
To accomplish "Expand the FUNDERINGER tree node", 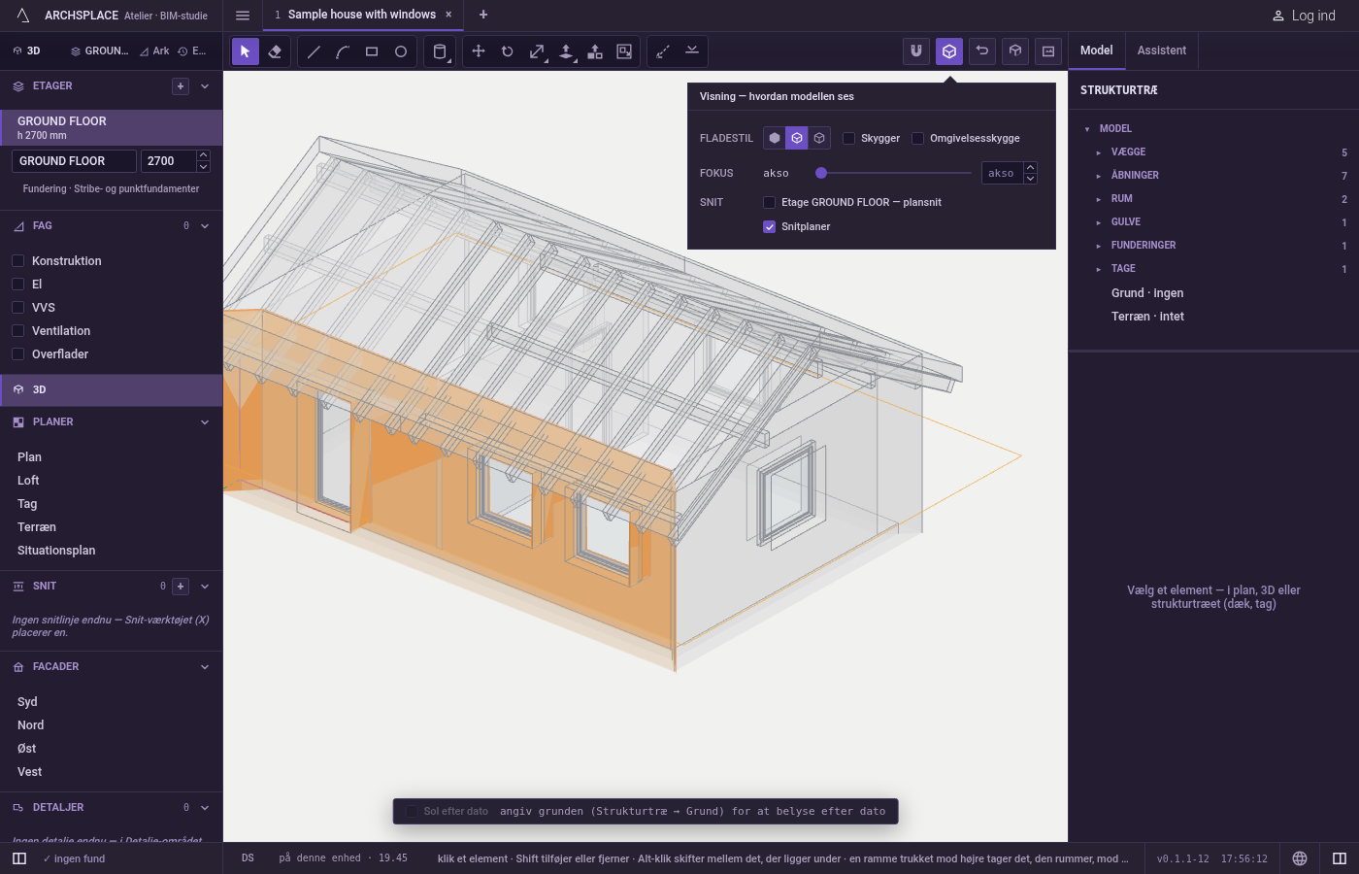I will tap(1099, 246).
